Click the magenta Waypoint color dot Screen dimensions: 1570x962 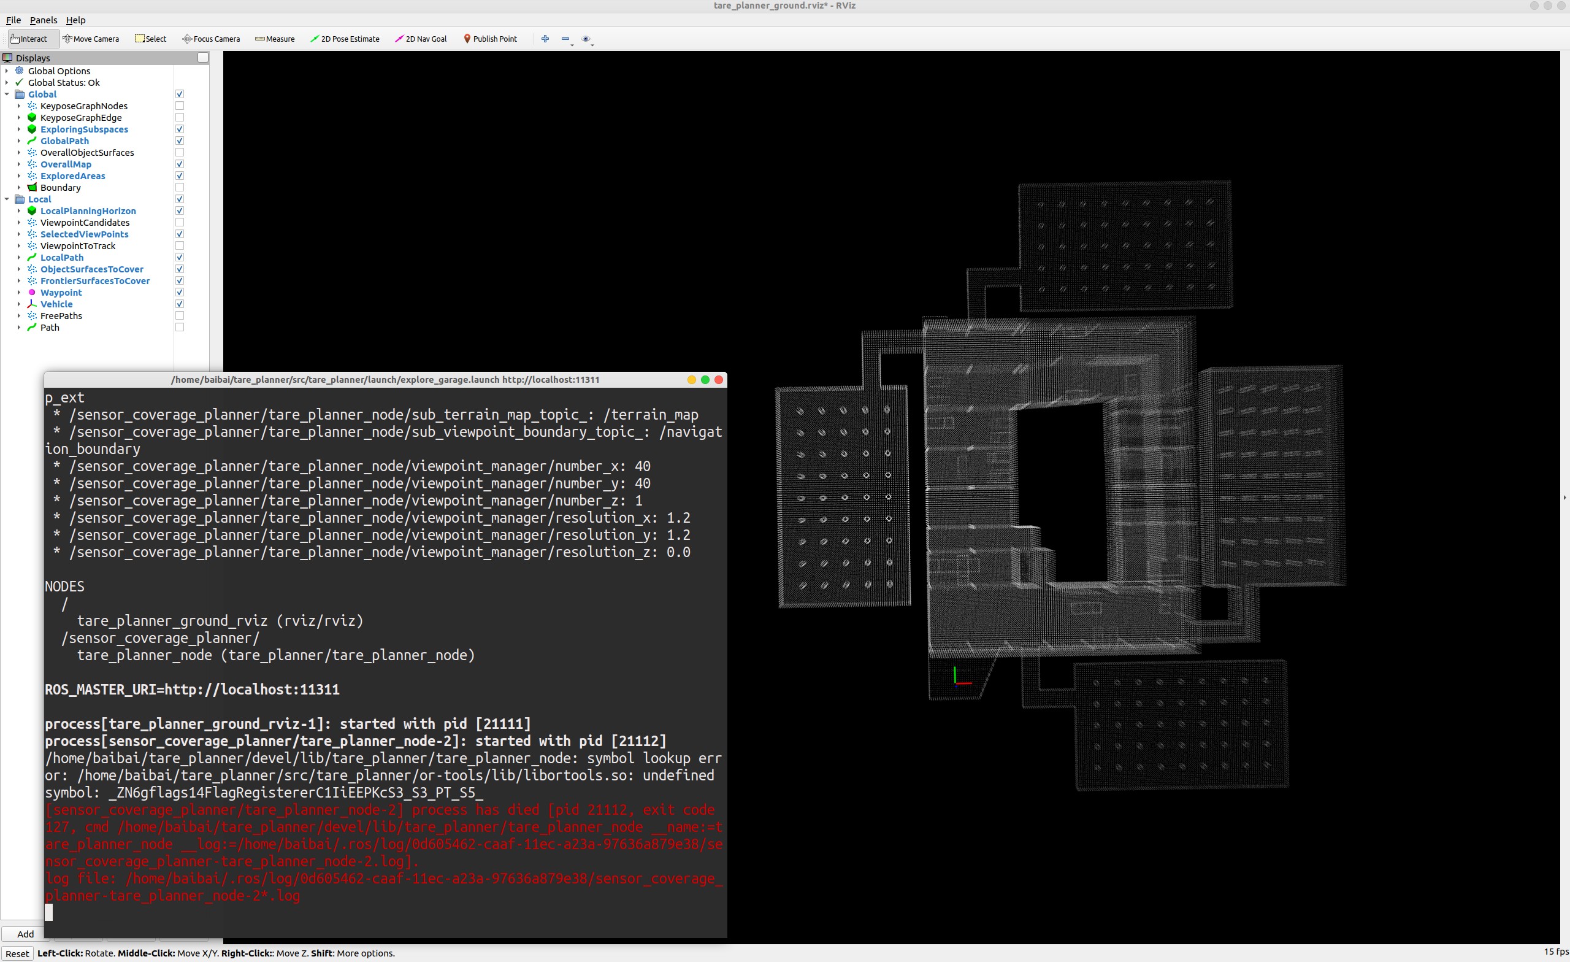pyautogui.click(x=32, y=293)
